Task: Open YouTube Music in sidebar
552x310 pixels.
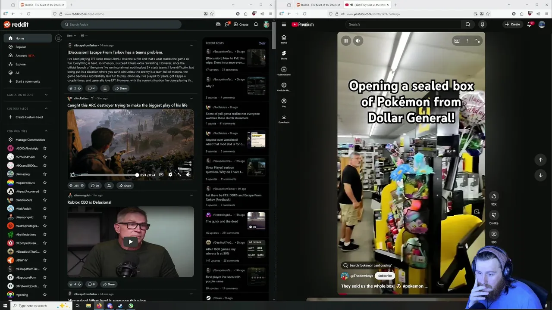Action: click(284, 87)
